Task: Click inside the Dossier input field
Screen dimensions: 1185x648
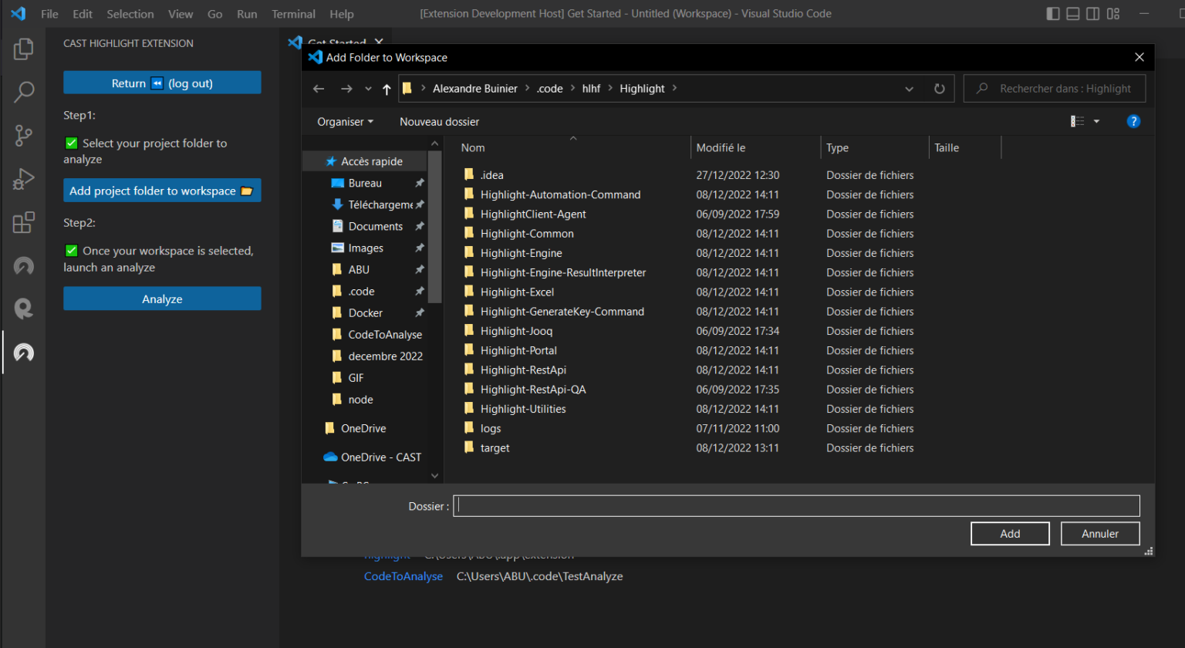Action: (x=795, y=505)
